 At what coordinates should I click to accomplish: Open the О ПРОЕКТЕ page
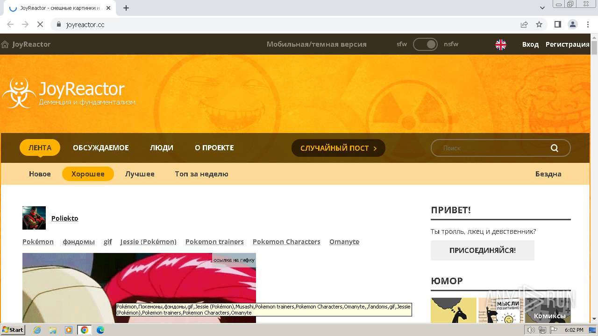[x=214, y=147]
